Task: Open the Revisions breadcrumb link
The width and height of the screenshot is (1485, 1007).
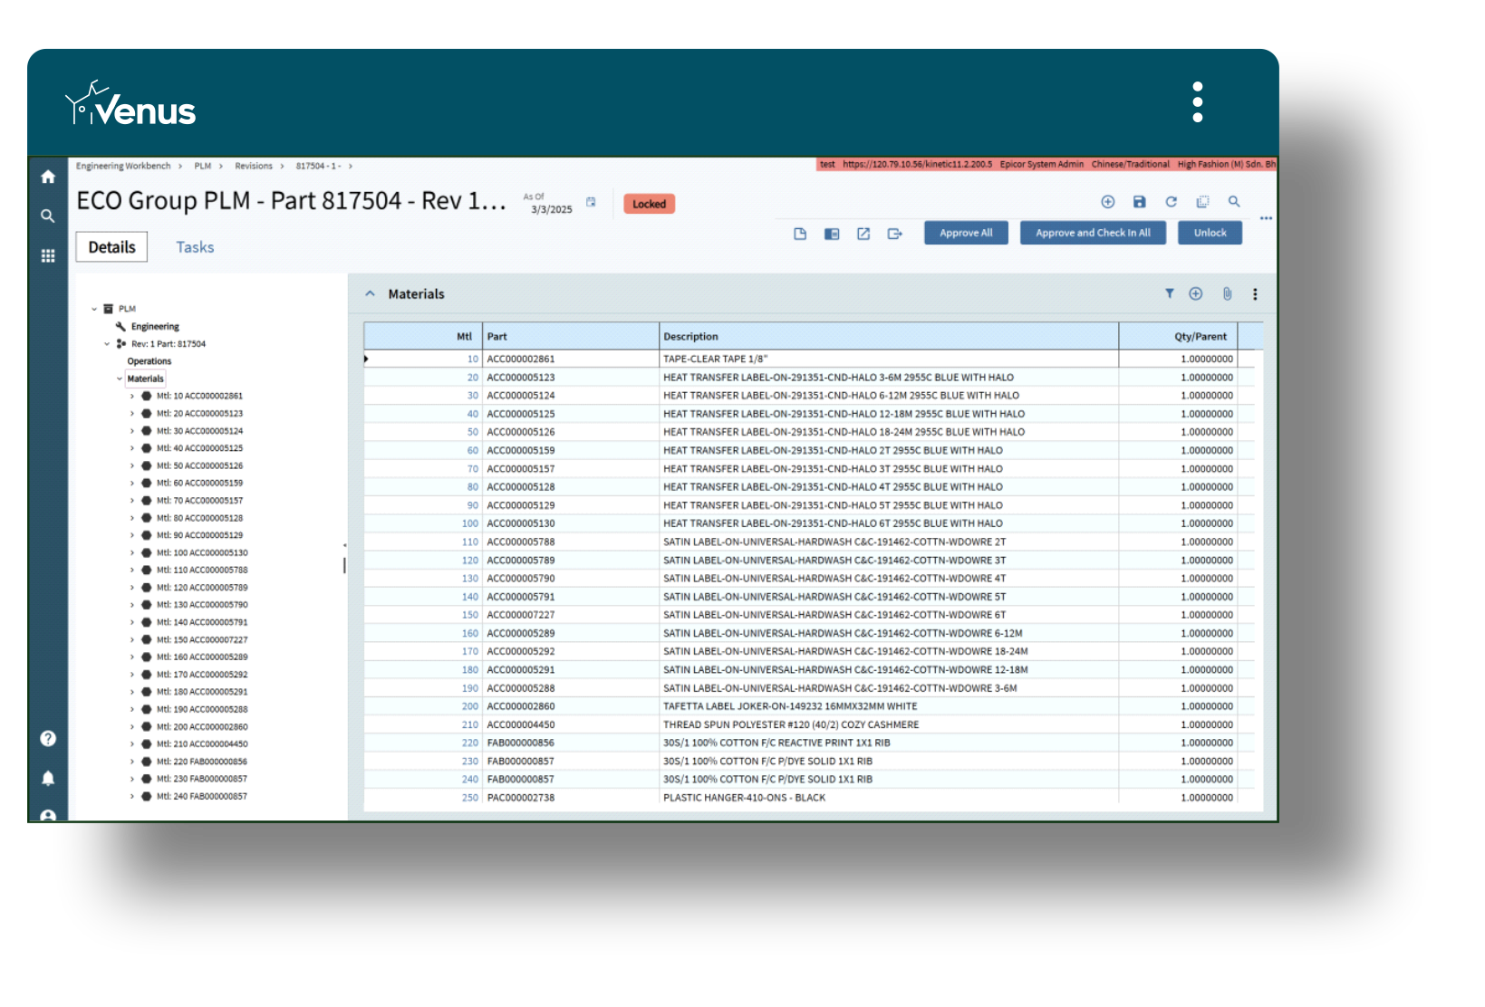Action: point(254,166)
